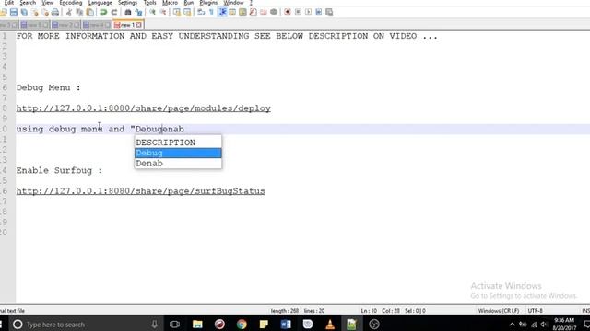This screenshot has width=590, height=331.
Task: Toggle the Document Map icon
Action: [242, 12]
